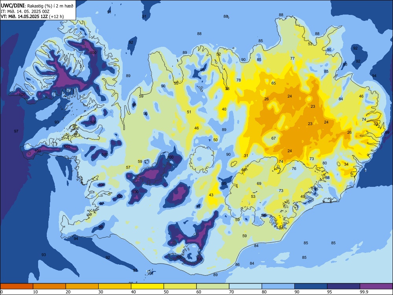
Task: Pick the 30–40 golden legend color box
Action: tap(115, 286)
